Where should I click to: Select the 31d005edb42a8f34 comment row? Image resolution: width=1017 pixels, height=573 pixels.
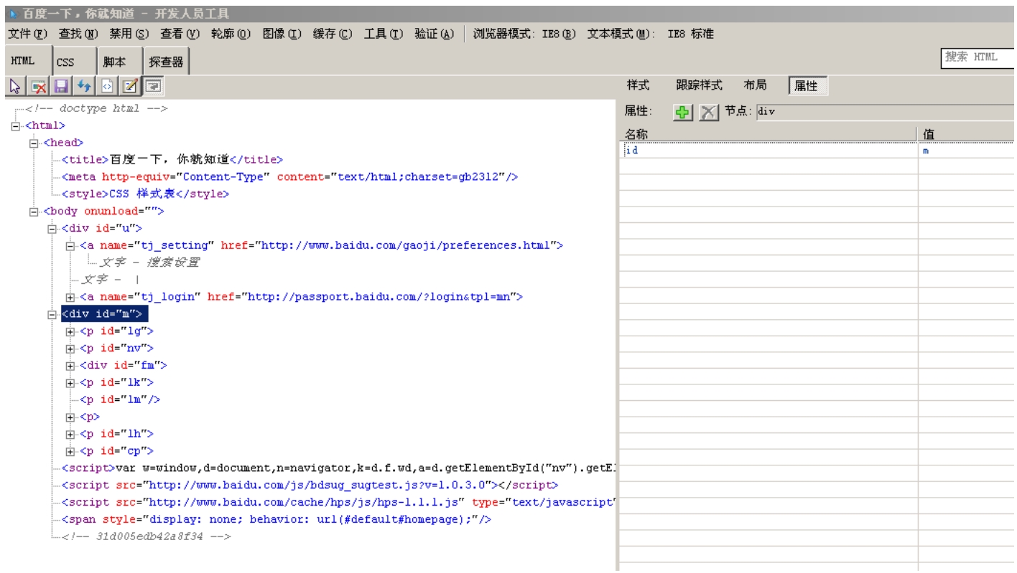click(x=147, y=537)
